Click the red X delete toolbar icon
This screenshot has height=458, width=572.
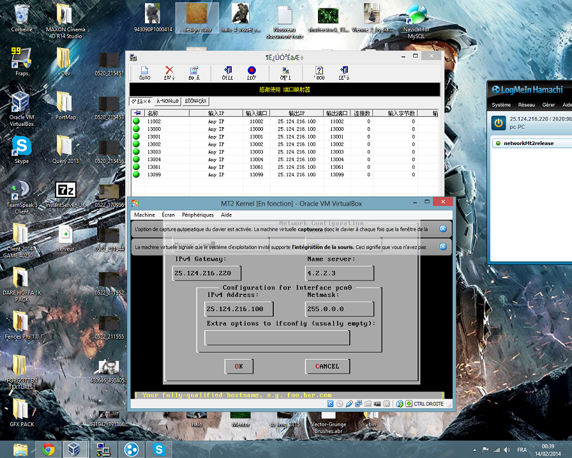pyautogui.click(x=169, y=73)
